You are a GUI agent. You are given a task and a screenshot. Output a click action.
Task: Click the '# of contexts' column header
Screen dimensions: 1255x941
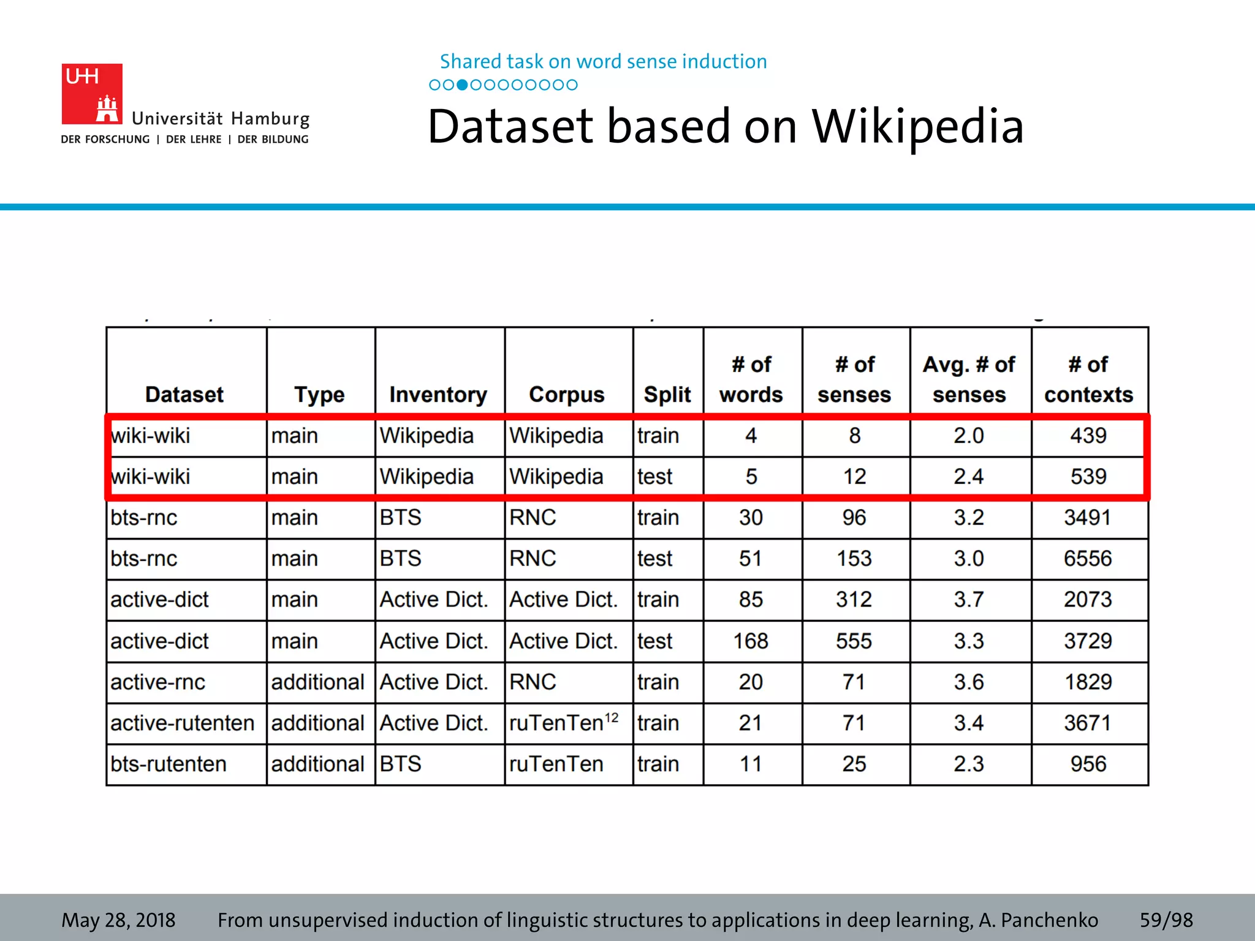pos(1089,379)
